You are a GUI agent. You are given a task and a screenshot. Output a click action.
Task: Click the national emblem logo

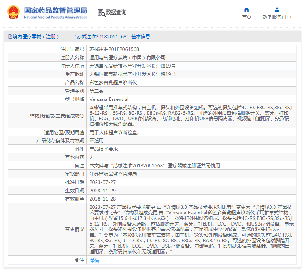(13, 12)
